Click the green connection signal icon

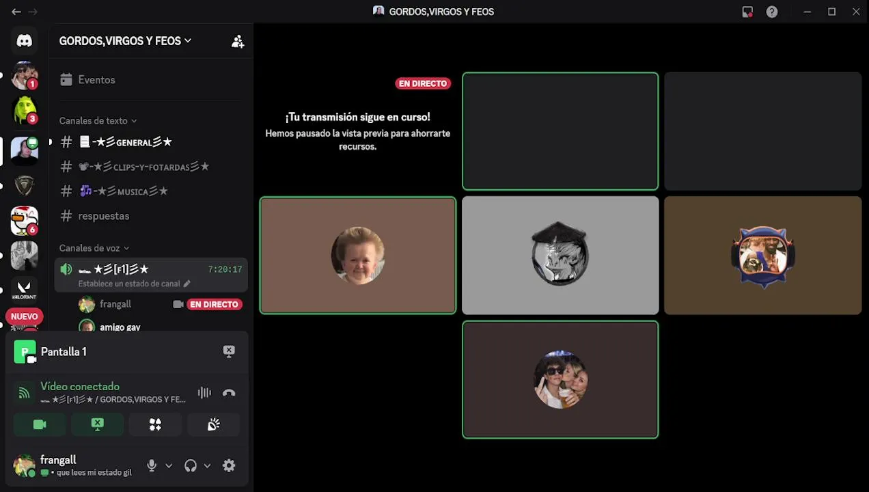24,393
